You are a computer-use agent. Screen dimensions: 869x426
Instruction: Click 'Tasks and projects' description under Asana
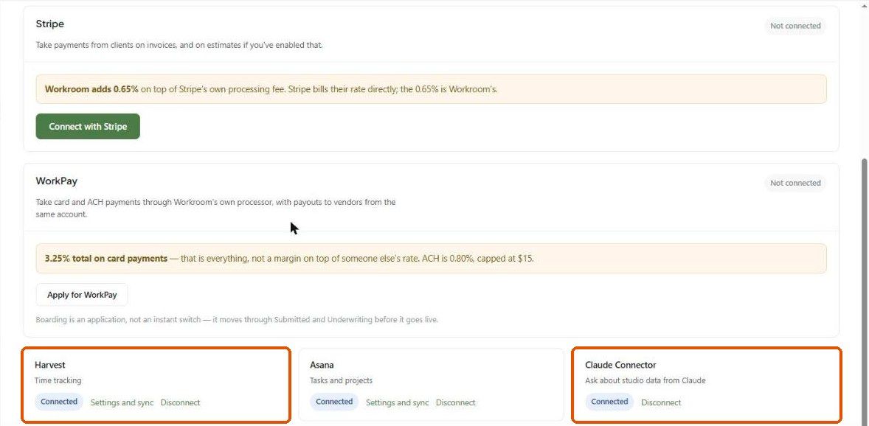tap(342, 380)
